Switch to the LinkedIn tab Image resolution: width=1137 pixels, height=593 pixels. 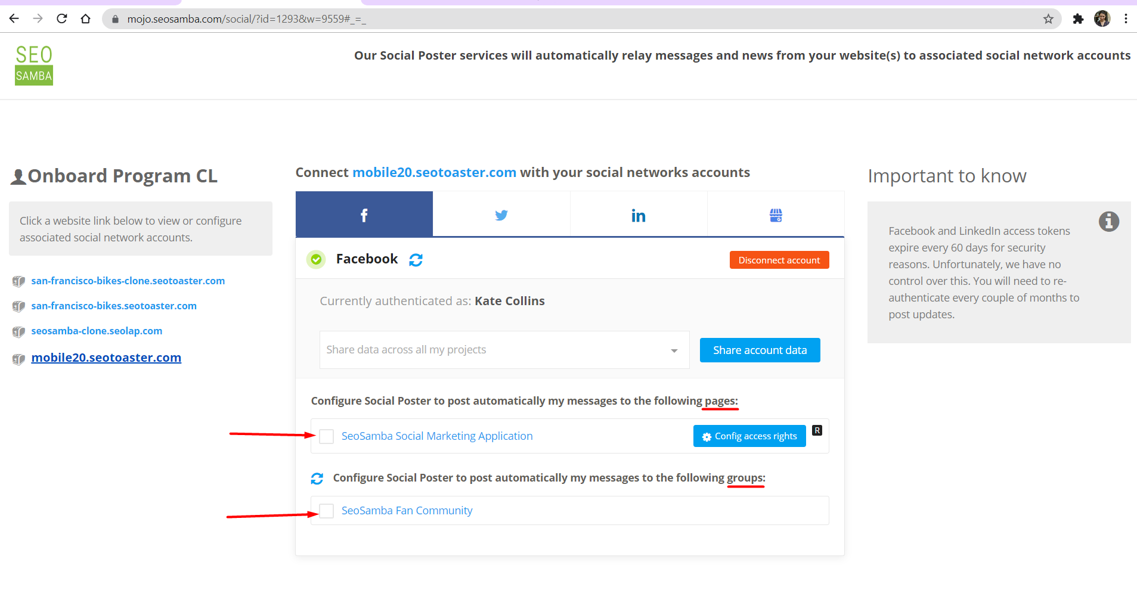coord(639,215)
